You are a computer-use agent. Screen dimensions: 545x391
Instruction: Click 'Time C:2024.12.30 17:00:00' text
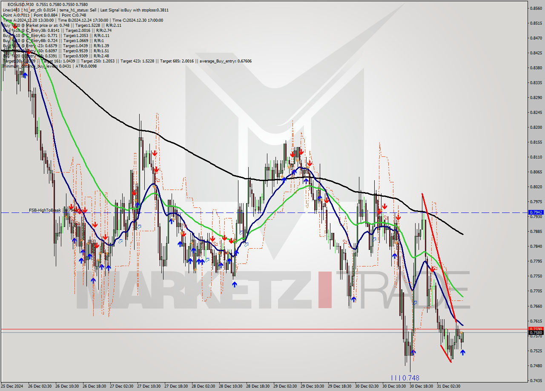138,20
